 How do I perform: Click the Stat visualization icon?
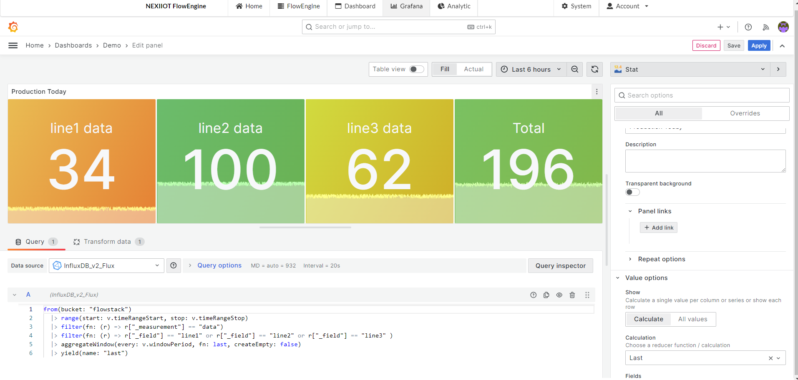click(x=618, y=69)
